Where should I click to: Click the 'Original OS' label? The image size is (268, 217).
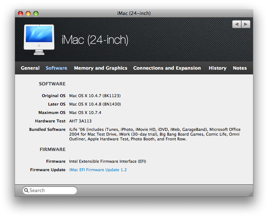click(54, 96)
